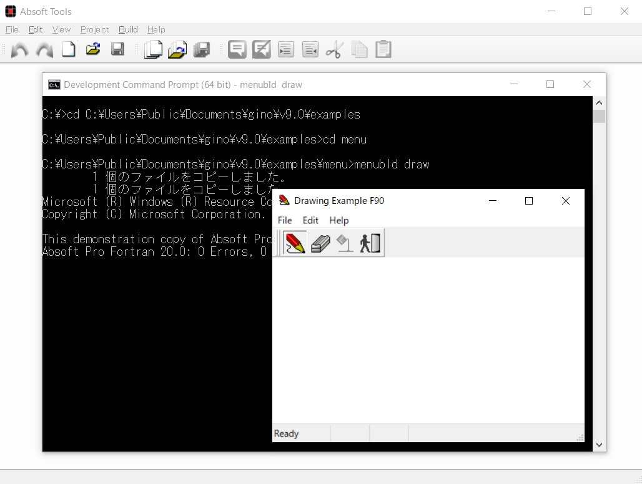Image resolution: width=642 pixels, height=484 pixels.
Task: Open the Help menu in Absoft Tools
Action: click(156, 29)
